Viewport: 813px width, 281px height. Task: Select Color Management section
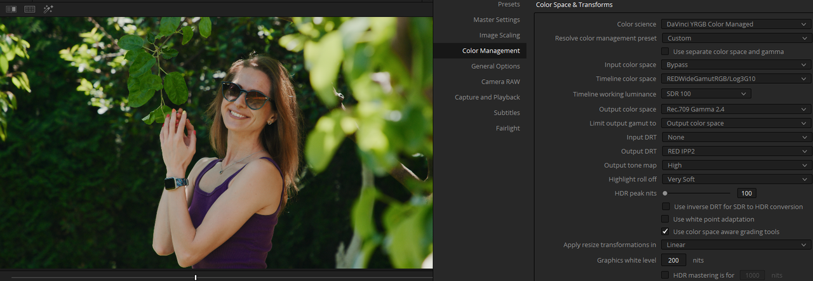point(491,51)
